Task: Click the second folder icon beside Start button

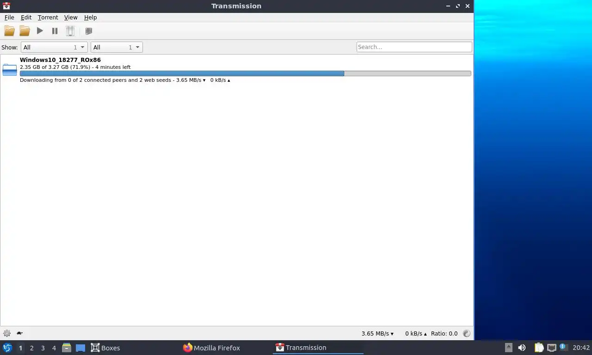Action: point(25,31)
